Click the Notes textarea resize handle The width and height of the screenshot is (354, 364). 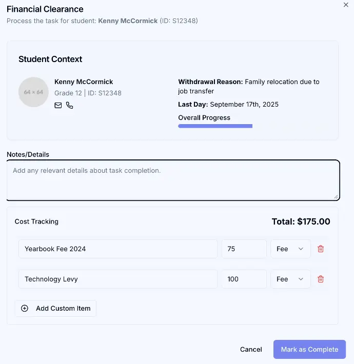tap(336, 196)
